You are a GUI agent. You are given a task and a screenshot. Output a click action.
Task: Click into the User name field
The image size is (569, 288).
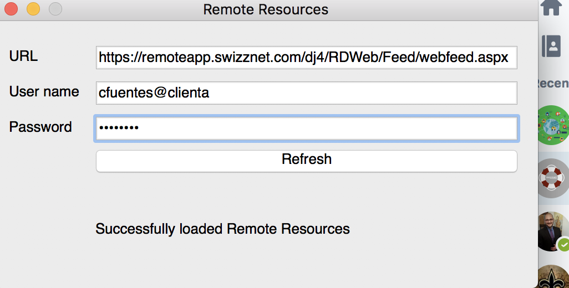[307, 93]
